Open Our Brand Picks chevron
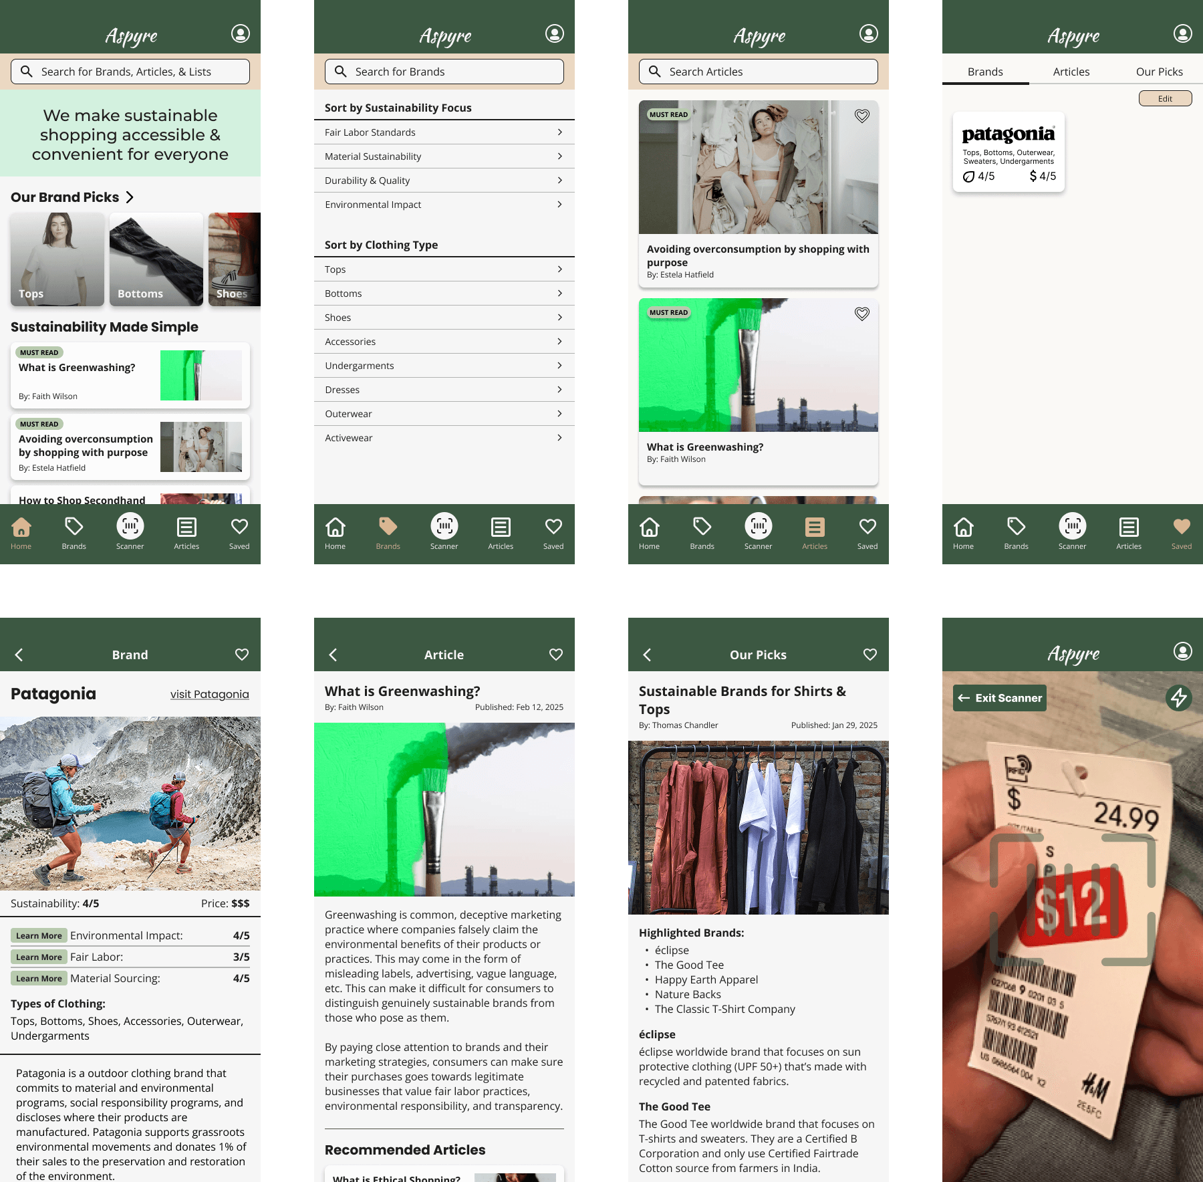1203x1182 pixels. (130, 197)
